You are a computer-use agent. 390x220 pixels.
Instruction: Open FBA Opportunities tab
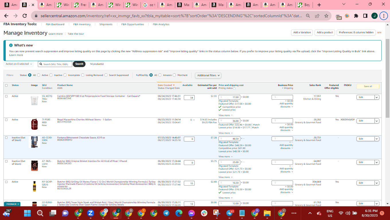[x=133, y=24]
